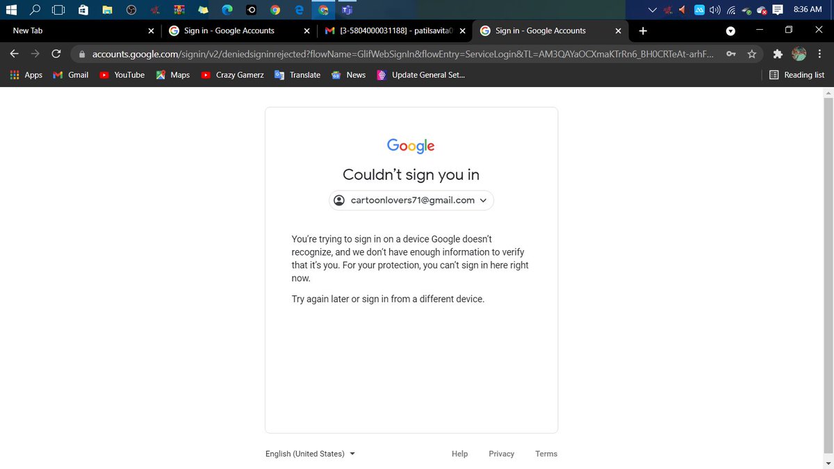Click the 8:36 AM clock
Image resolution: width=834 pixels, height=469 pixels.
coord(808,10)
